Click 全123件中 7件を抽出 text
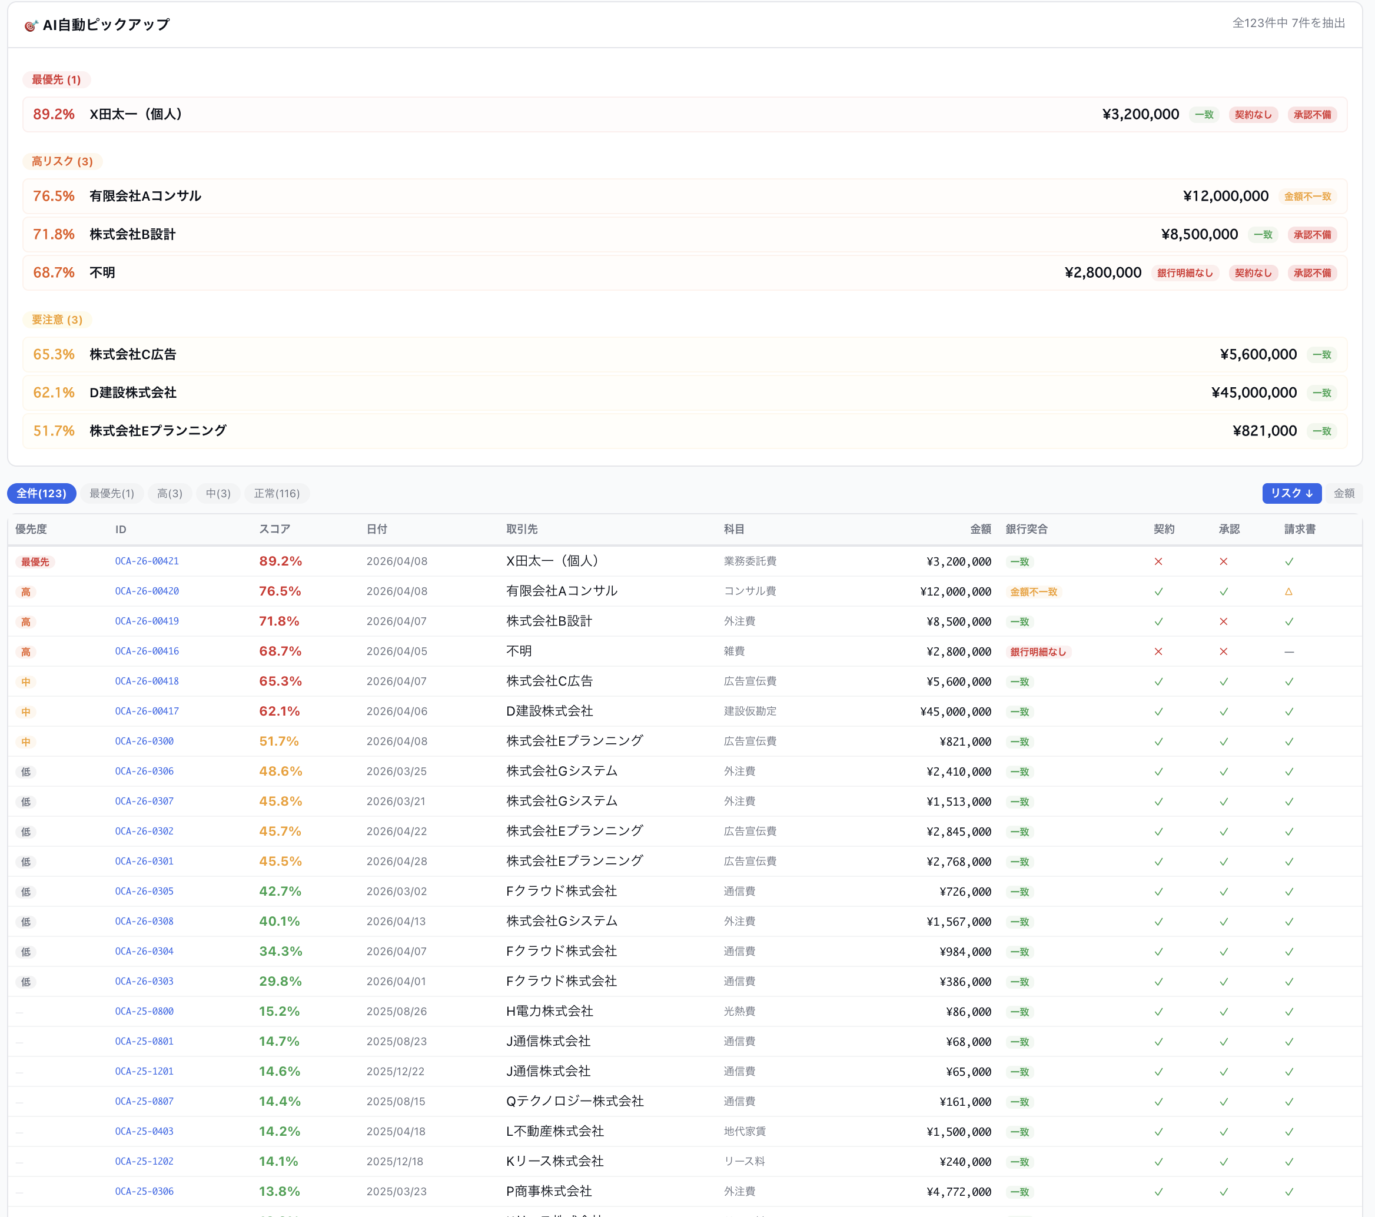Viewport: 1375px width, 1217px height. [x=1288, y=24]
